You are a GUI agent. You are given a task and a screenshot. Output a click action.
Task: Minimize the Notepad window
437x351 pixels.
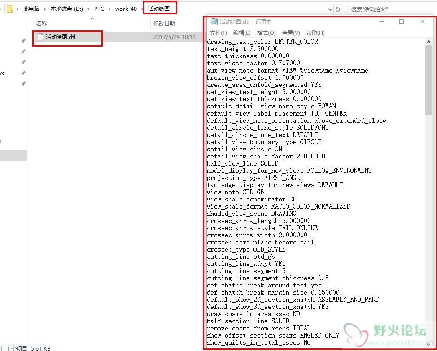coord(381,21)
